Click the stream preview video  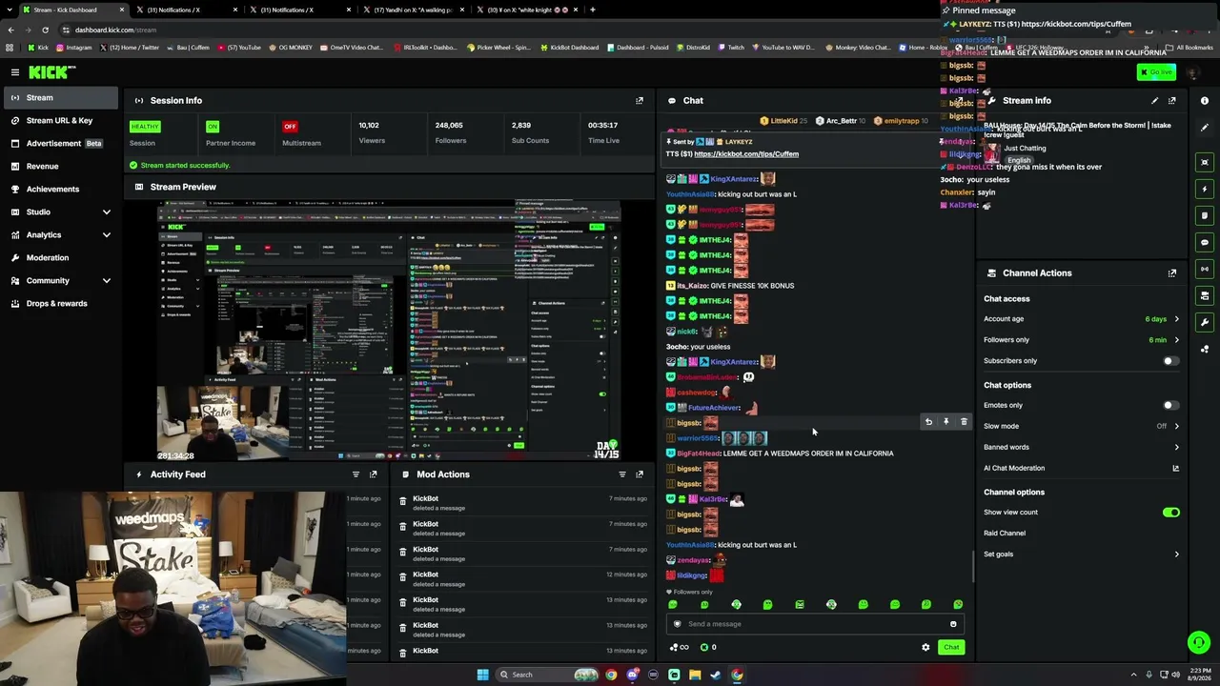[389, 331]
